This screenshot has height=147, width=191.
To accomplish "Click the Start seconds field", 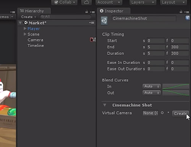I will (x=156, y=41).
